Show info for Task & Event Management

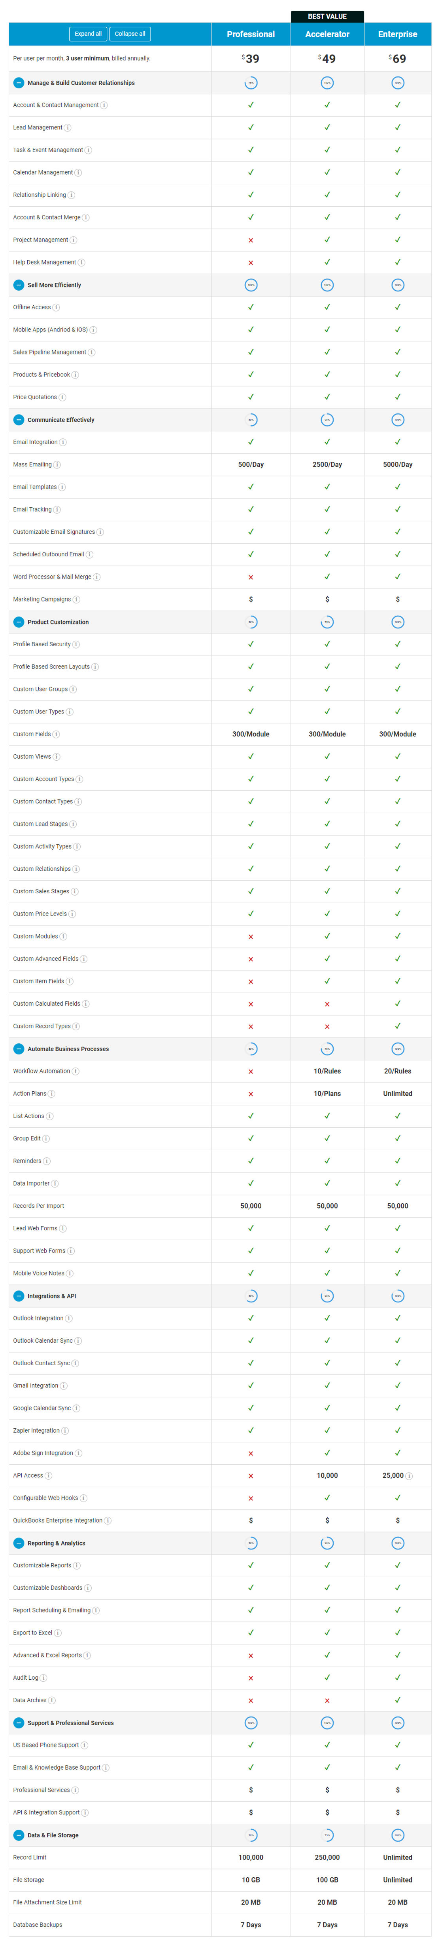point(88,150)
